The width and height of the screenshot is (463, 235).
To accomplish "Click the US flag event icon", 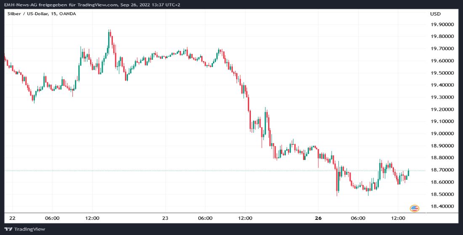I will click(415, 208).
